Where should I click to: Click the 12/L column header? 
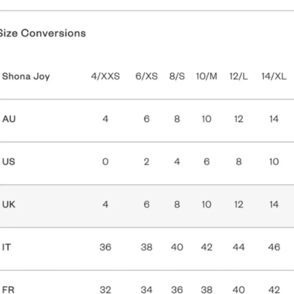click(x=238, y=76)
